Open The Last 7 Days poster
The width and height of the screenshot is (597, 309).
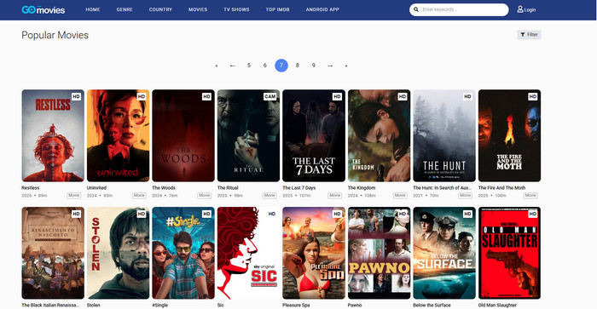click(x=314, y=135)
